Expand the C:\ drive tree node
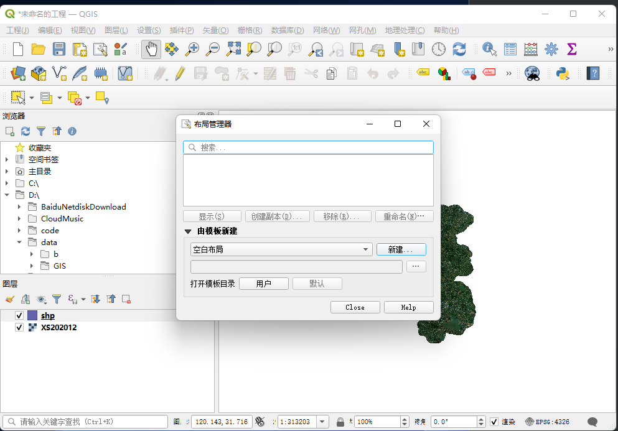618x431 pixels. (7, 183)
